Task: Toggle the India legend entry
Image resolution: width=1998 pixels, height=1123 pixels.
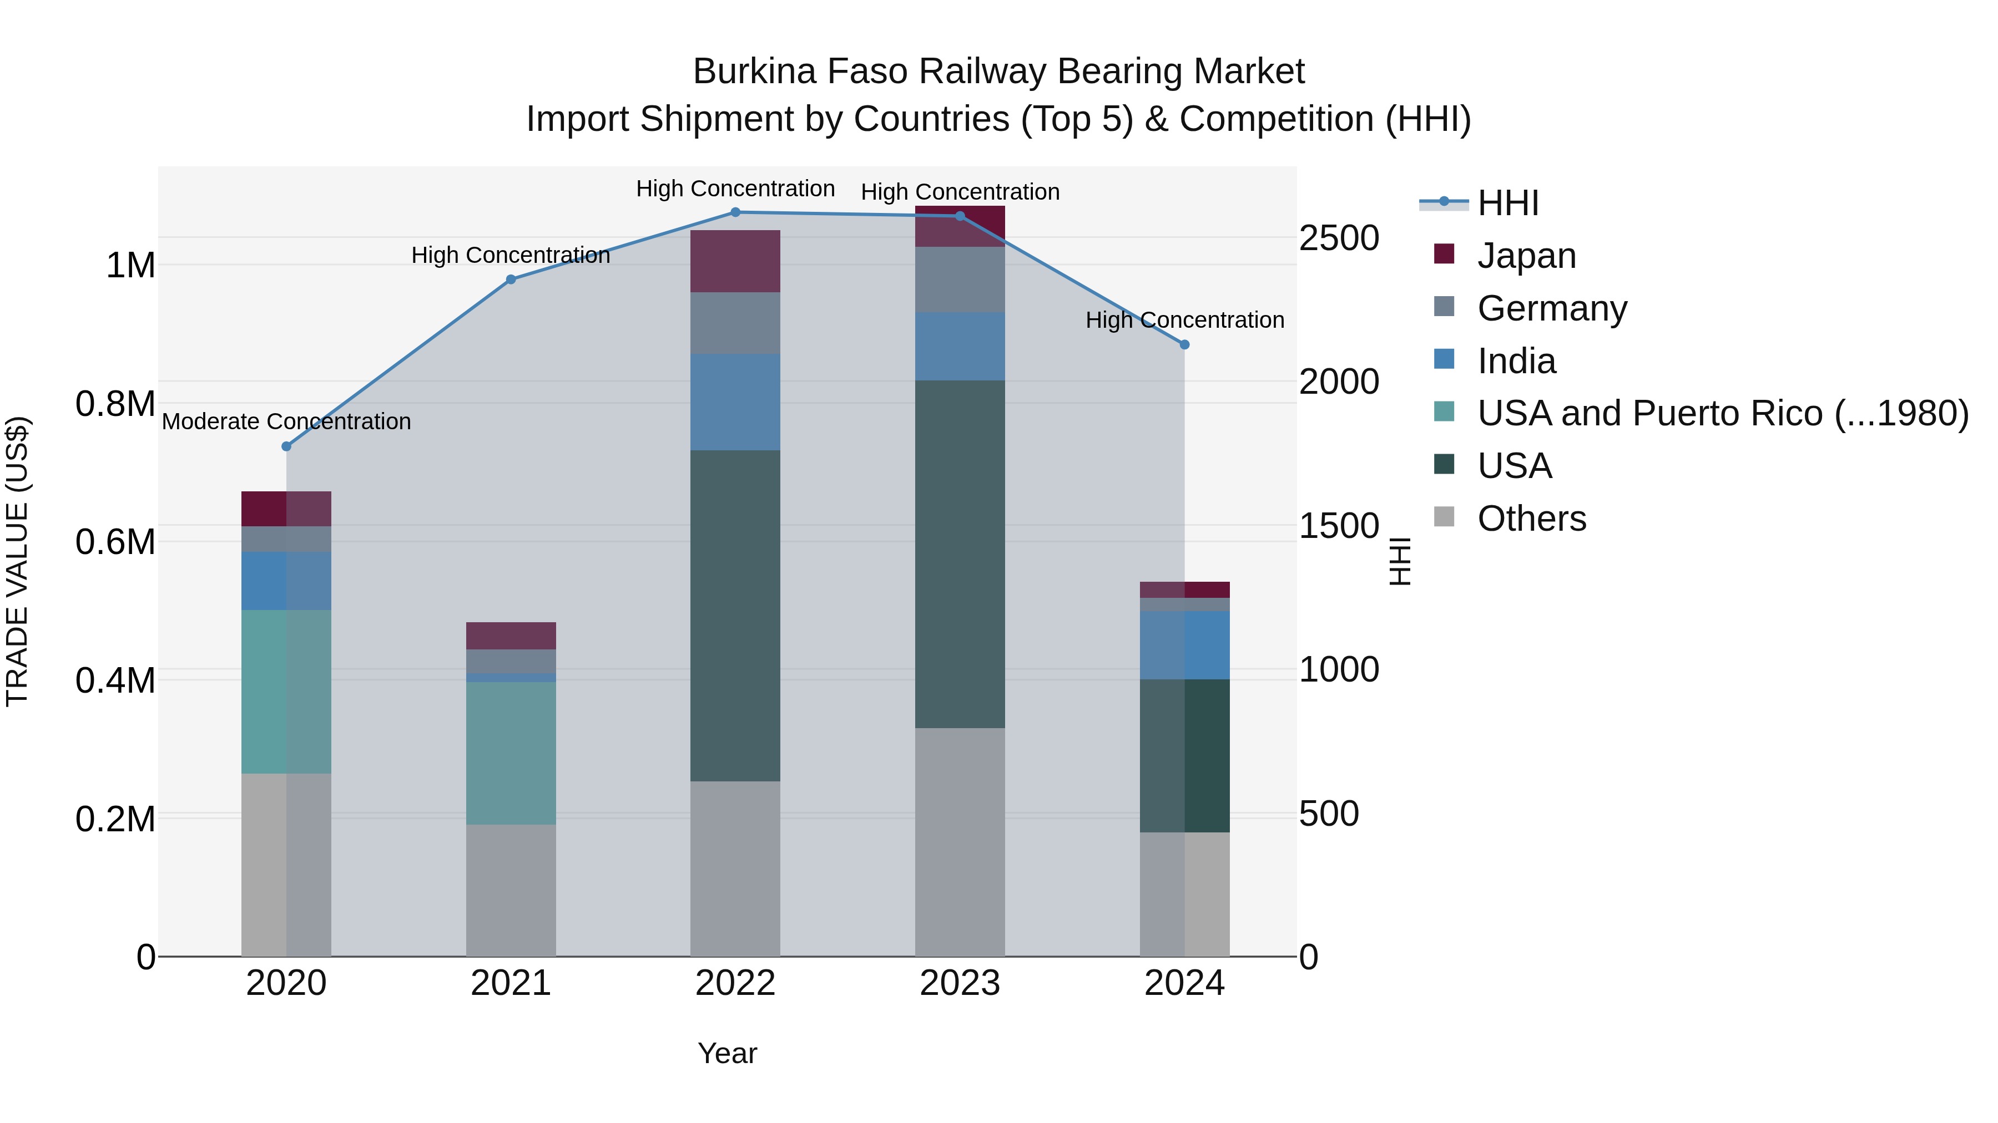Action: point(1495,361)
